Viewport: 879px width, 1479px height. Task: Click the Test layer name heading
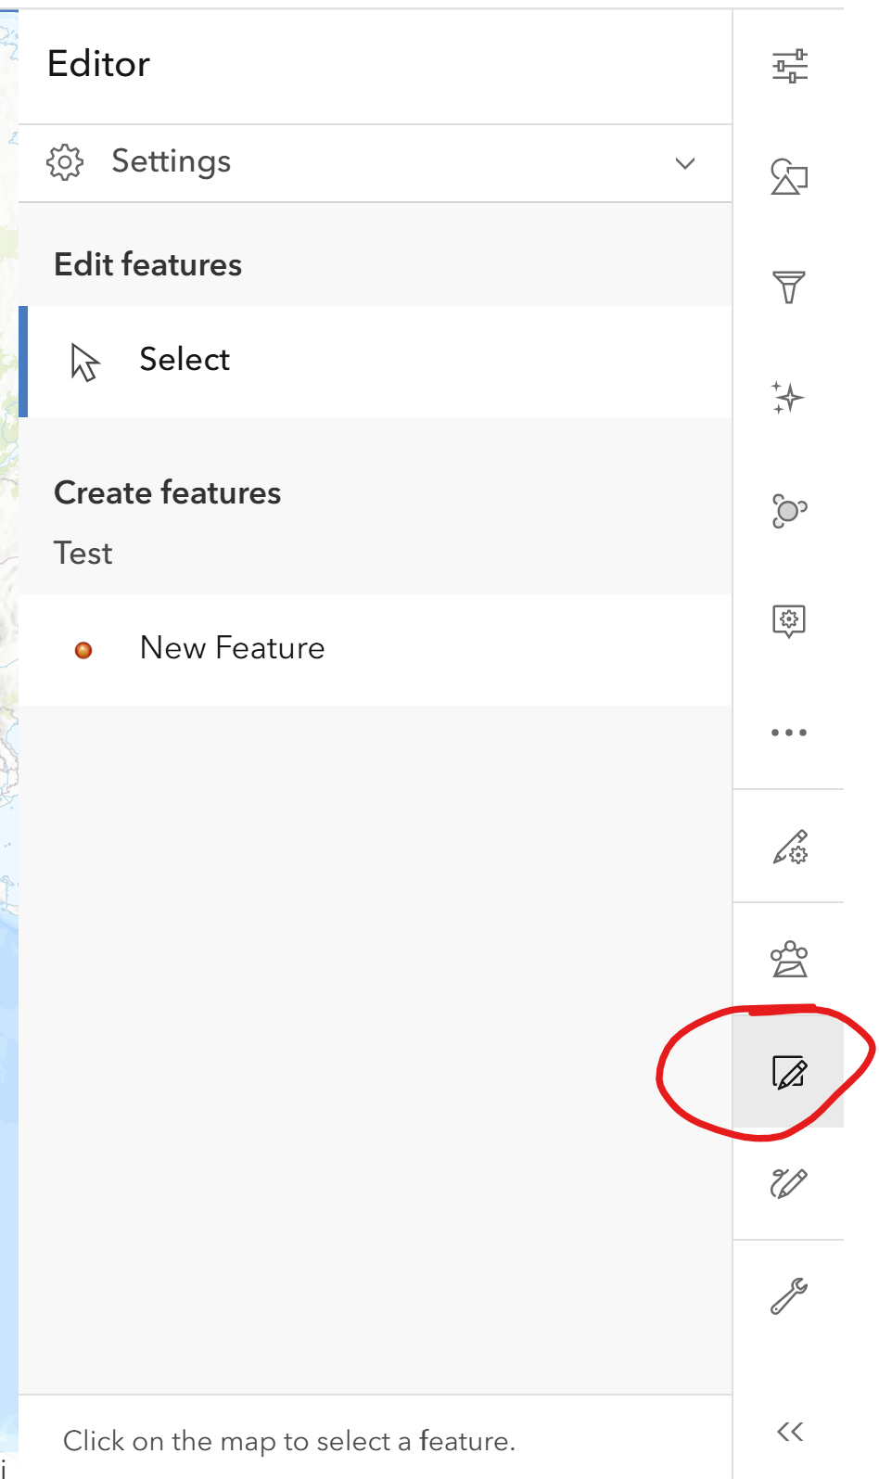(x=83, y=553)
